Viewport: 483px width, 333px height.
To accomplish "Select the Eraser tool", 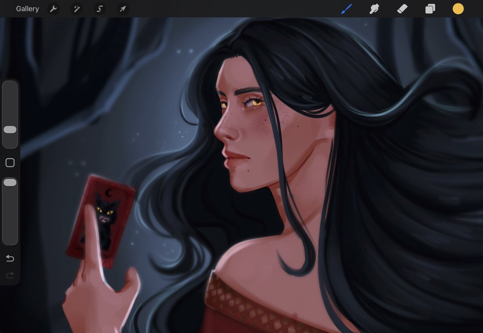I will click(402, 9).
